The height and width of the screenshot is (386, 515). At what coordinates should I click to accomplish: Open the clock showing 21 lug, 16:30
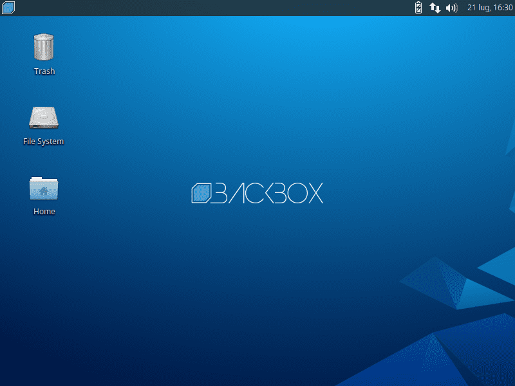pos(490,8)
